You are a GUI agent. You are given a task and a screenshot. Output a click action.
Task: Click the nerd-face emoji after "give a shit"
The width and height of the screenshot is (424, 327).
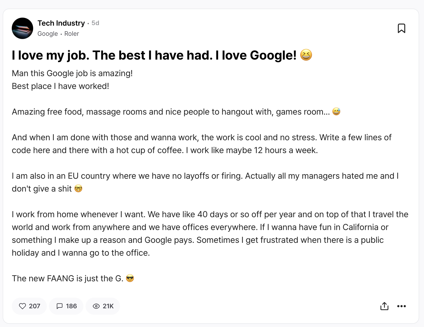[x=78, y=189]
